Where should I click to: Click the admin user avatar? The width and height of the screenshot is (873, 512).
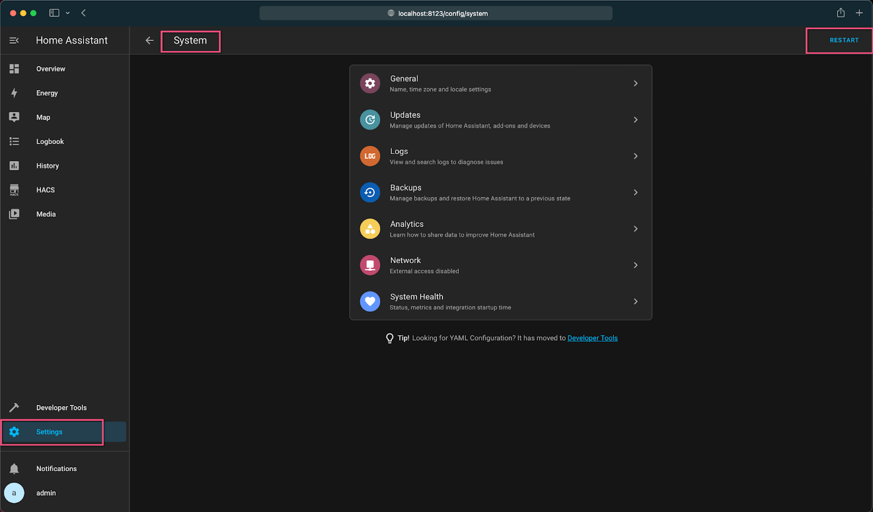click(14, 493)
